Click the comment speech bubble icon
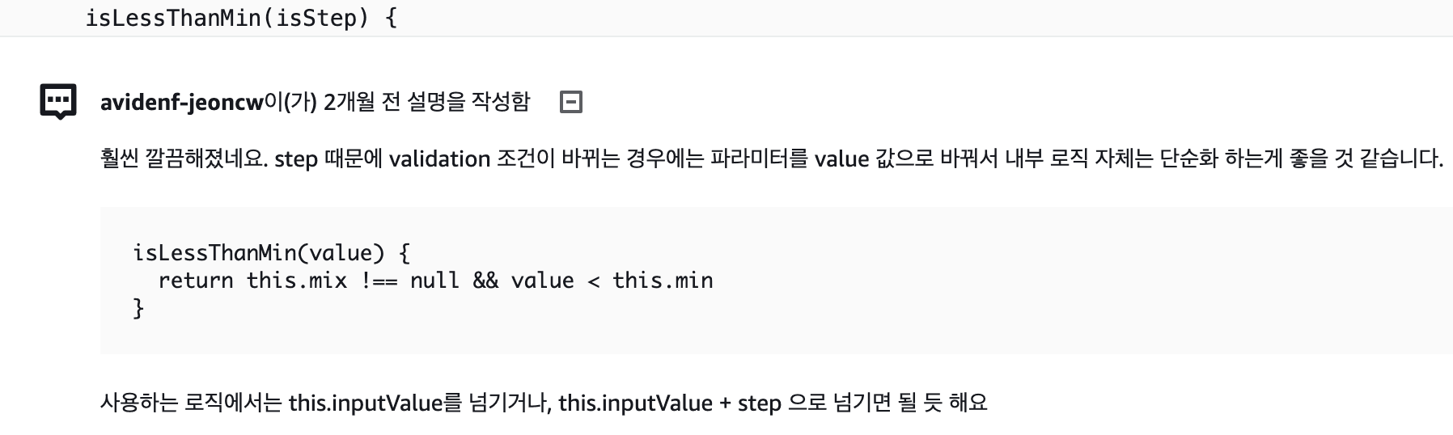The height and width of the screenshot is (435, 1453). point(58,102)
